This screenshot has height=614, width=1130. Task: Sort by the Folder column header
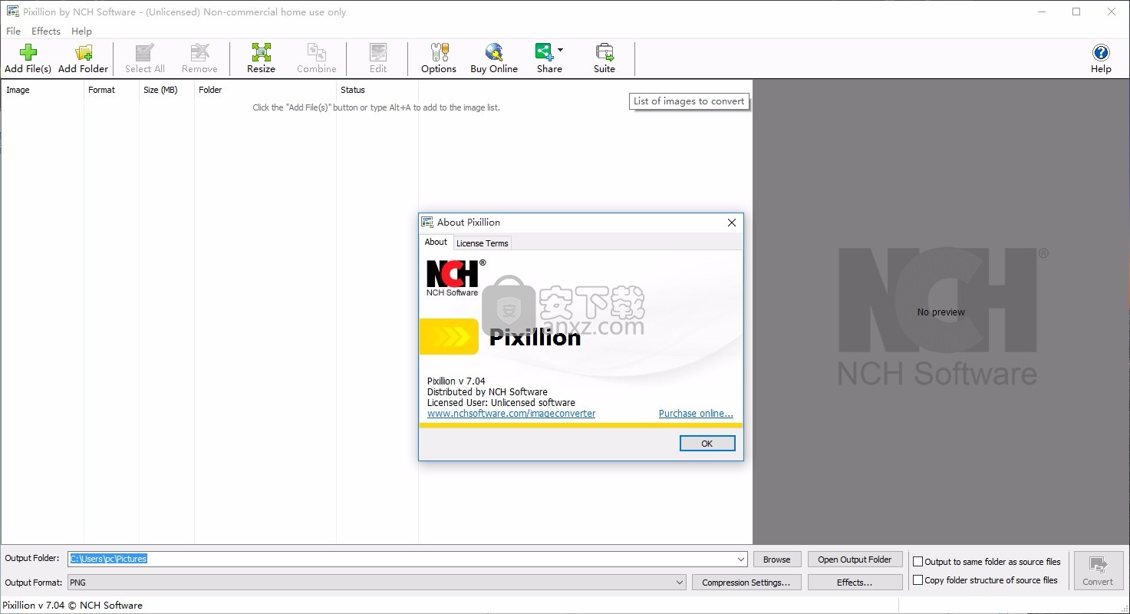[x=265, y=90]
